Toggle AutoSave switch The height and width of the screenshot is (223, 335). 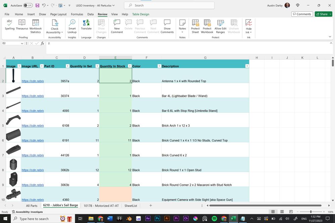[x=28, y=5]
